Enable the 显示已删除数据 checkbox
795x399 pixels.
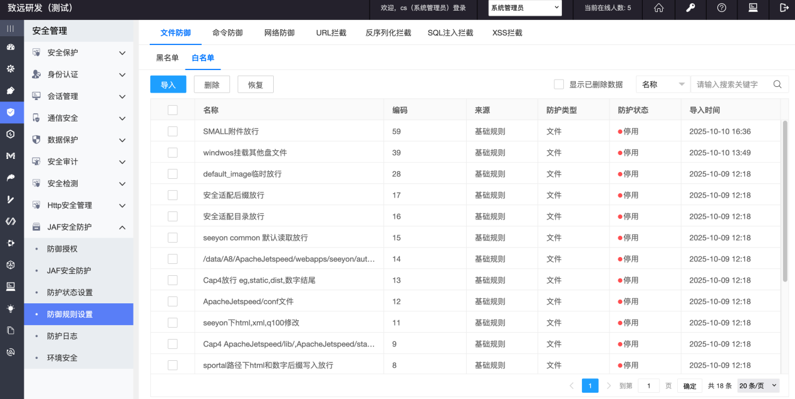[559, 84]
